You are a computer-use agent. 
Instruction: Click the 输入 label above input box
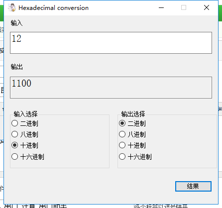tap(16, 23)
